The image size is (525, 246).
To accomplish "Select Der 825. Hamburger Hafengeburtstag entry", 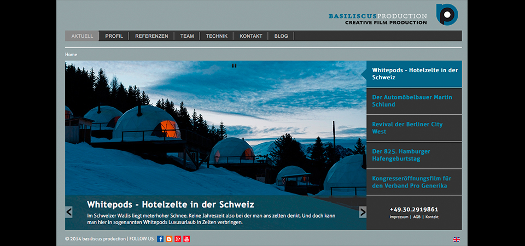I will pyautogui.click(x=414, y=155).
